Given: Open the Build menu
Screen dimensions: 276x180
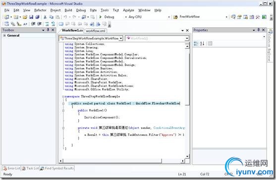Looking at the screenshot, I should (x=68, y=10).
